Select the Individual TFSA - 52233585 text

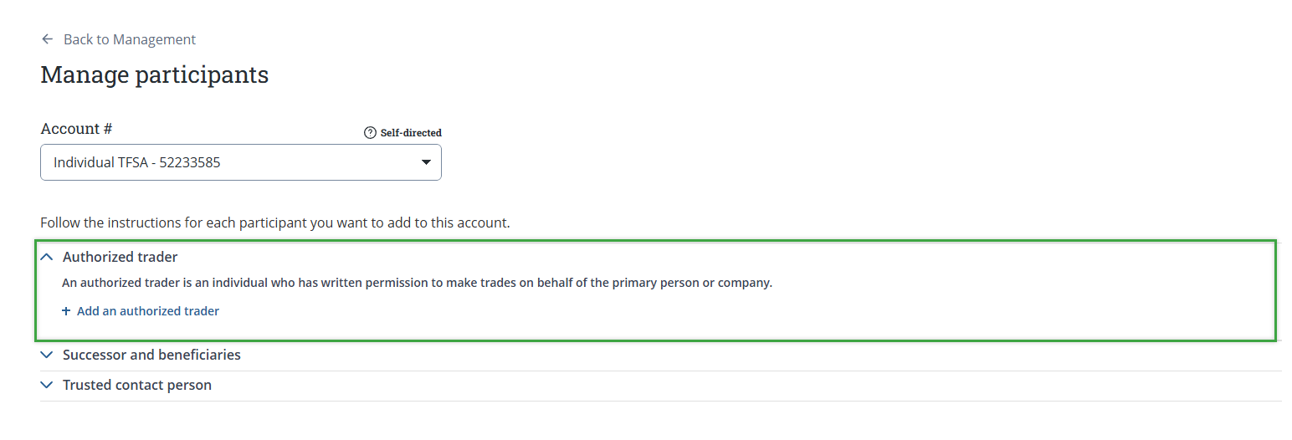[x=137, y=162]
